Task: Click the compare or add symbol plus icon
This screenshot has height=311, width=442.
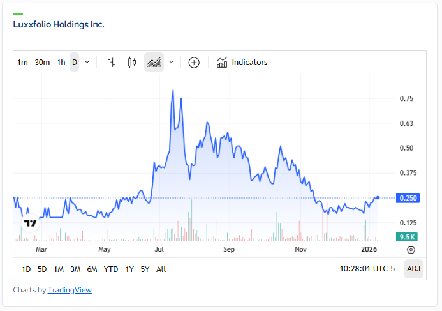Action: point(194,63)
